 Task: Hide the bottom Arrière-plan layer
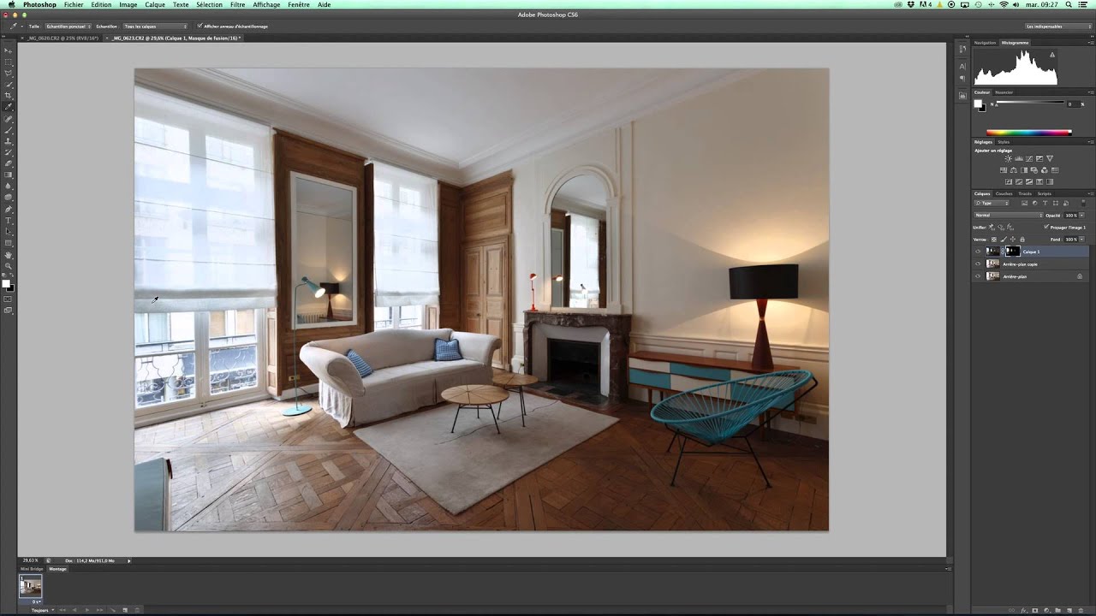tap(978, 276)
